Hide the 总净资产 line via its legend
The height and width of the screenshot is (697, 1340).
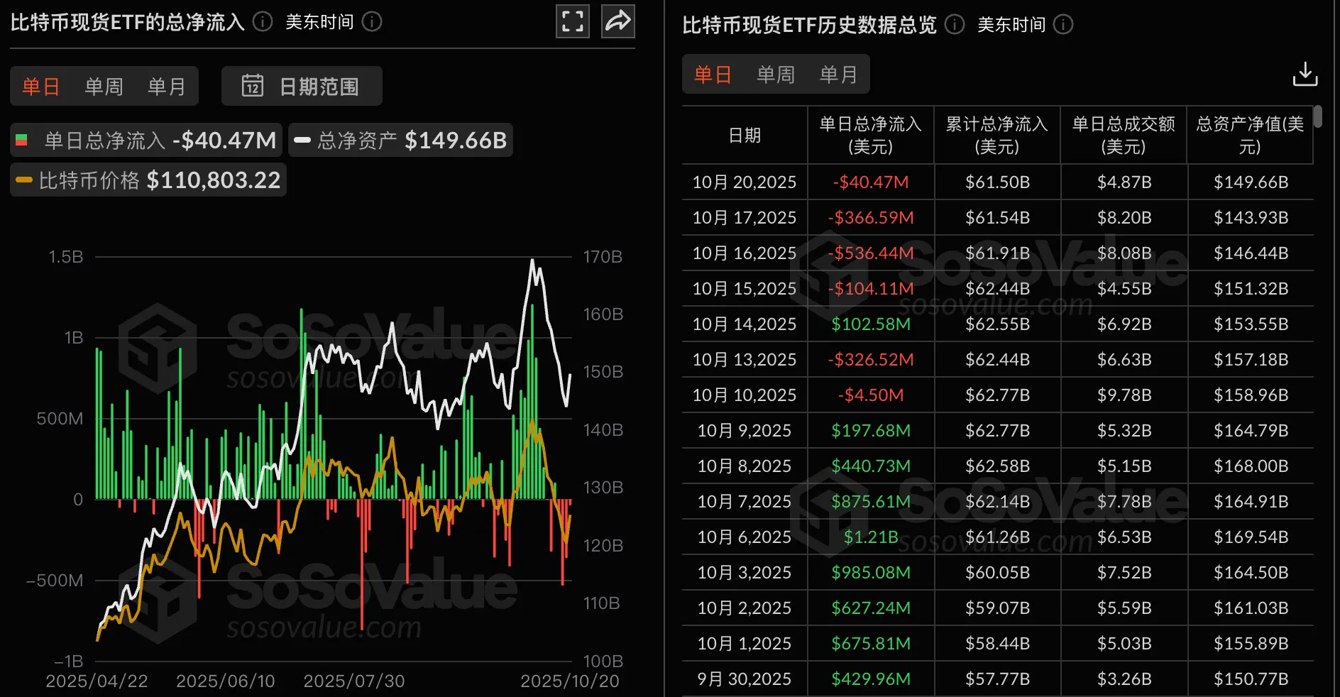click(x=400, y=140)
